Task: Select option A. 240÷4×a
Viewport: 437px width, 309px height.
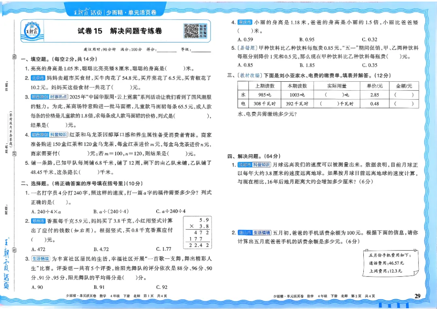Action: (x=46, y=212)
